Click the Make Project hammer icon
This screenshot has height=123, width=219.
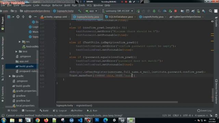point(80,11)
